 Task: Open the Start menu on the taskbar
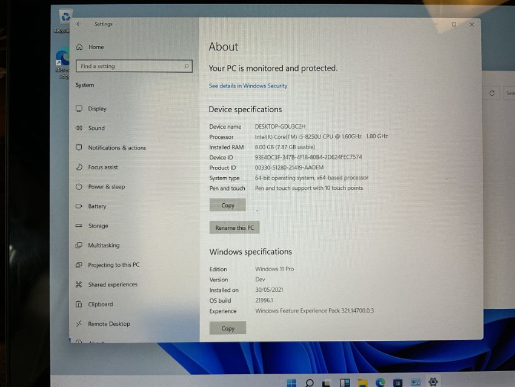291,382
